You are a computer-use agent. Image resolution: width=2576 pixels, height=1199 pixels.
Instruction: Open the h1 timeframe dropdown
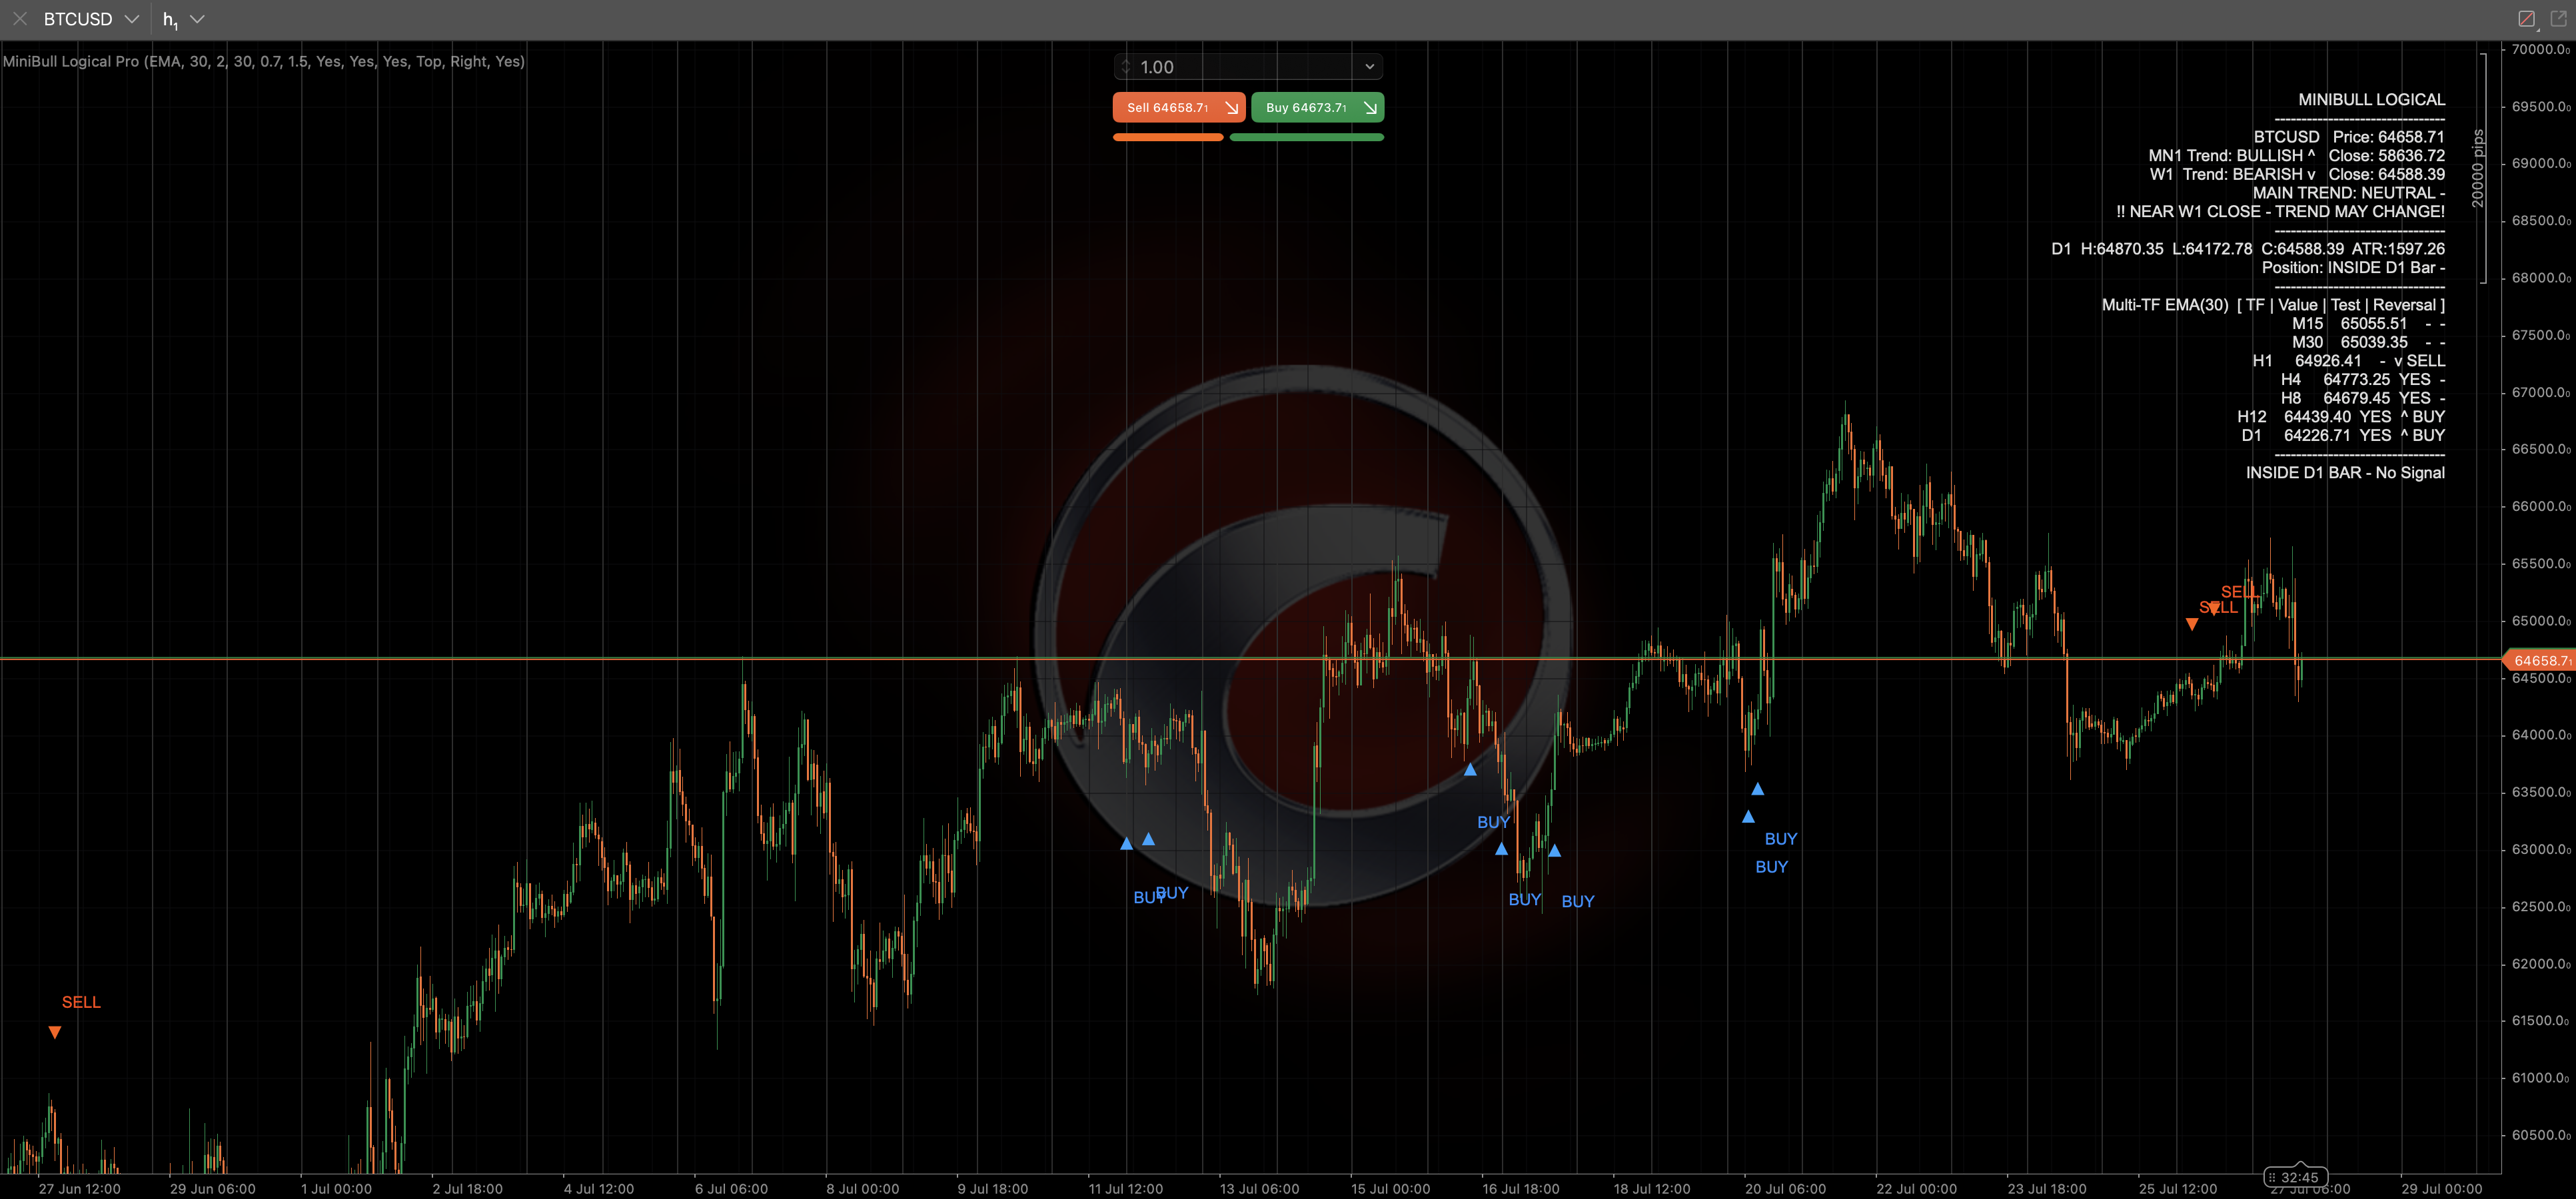[183, 19]
